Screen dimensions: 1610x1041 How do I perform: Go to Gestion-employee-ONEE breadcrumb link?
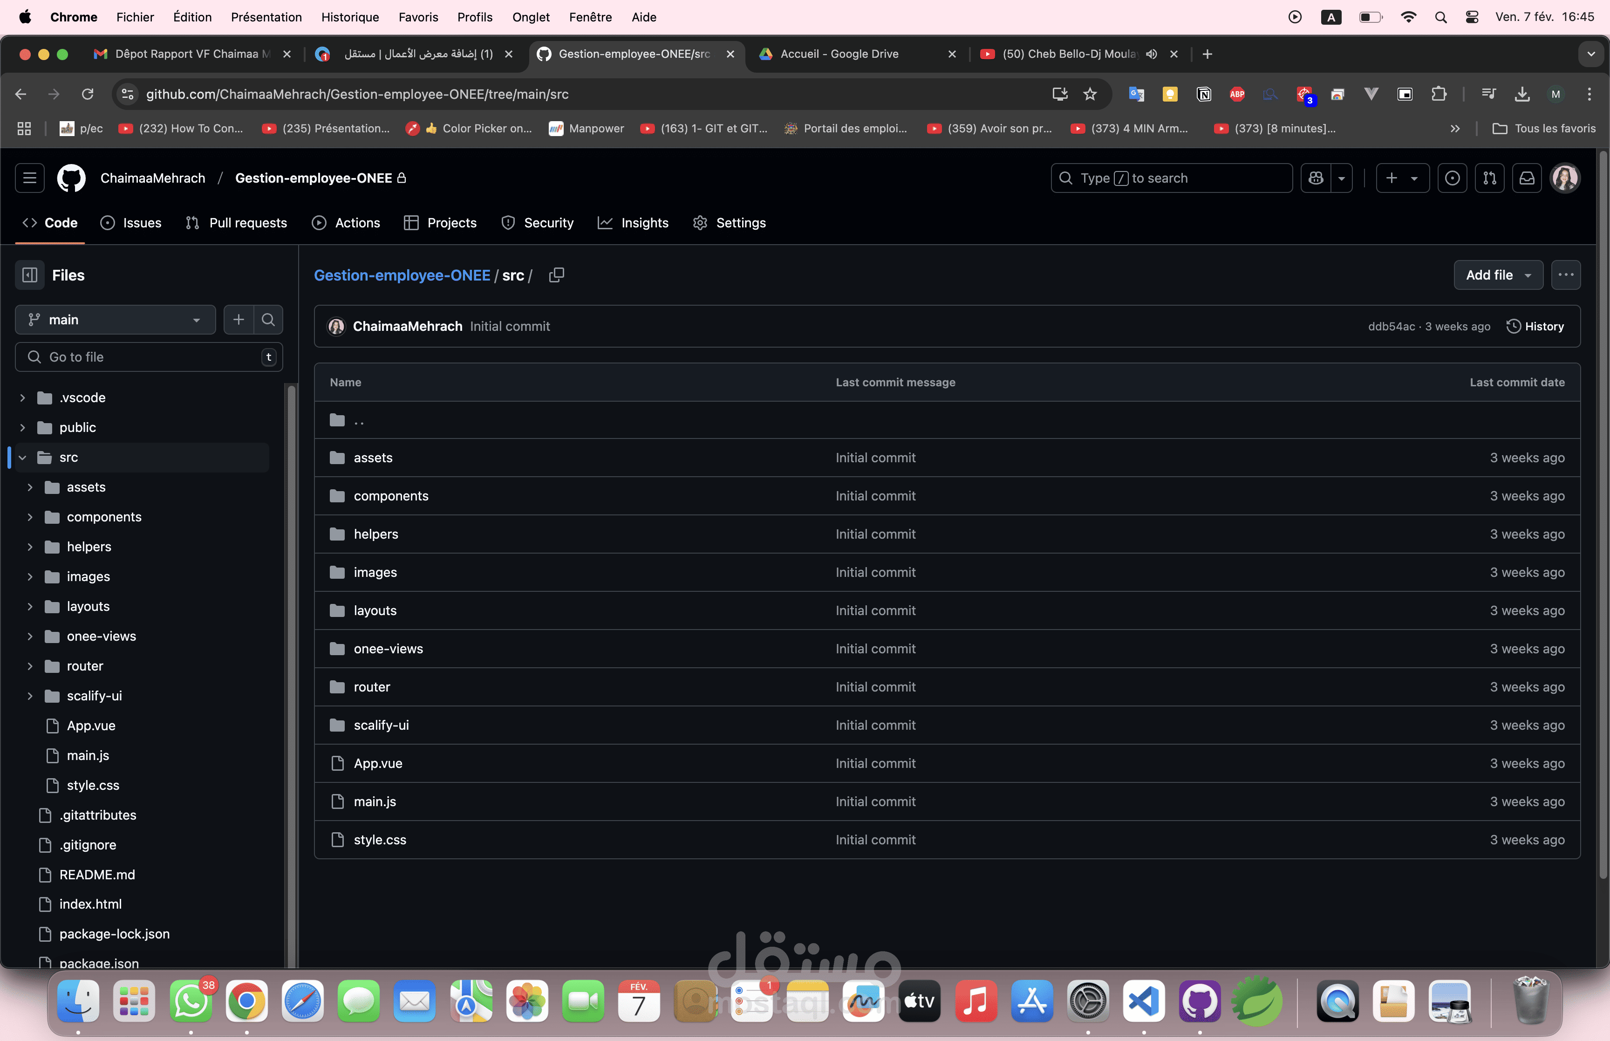402,275
